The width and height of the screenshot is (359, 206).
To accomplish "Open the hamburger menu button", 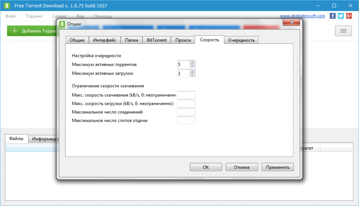I will coord(343,31).
